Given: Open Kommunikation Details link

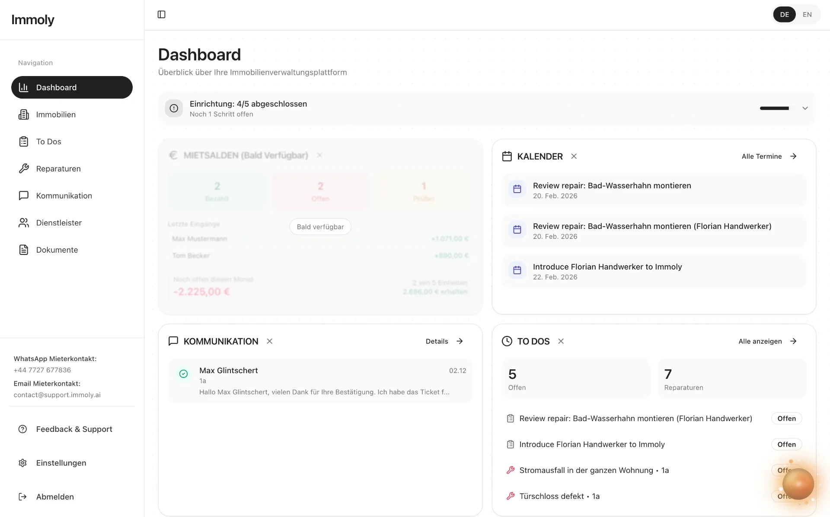Looking at the screenshot, I should [437, 341].
